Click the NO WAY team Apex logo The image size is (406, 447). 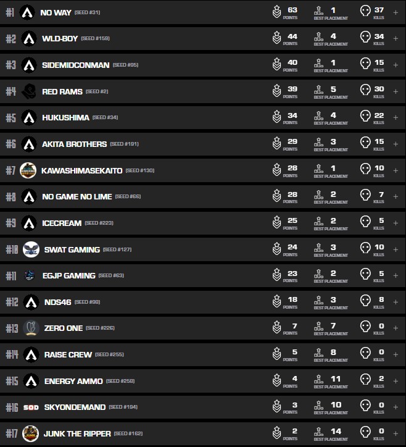click(x=27, y=12)
